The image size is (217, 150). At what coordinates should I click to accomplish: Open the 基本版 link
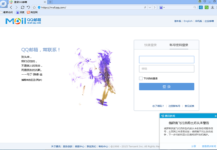pos(178,21)
